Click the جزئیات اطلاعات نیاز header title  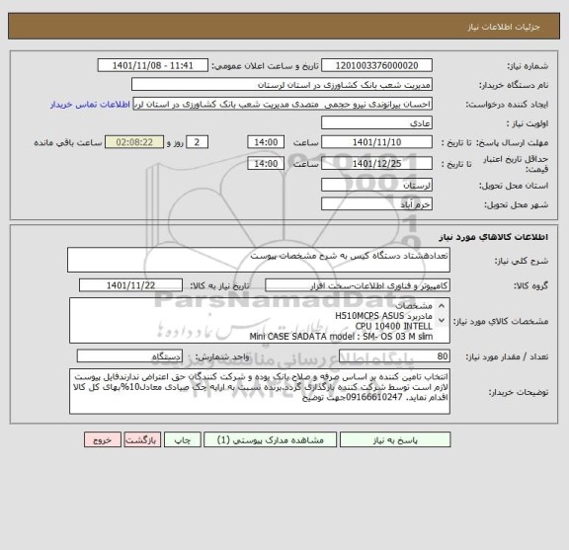(x=504, y=27)
